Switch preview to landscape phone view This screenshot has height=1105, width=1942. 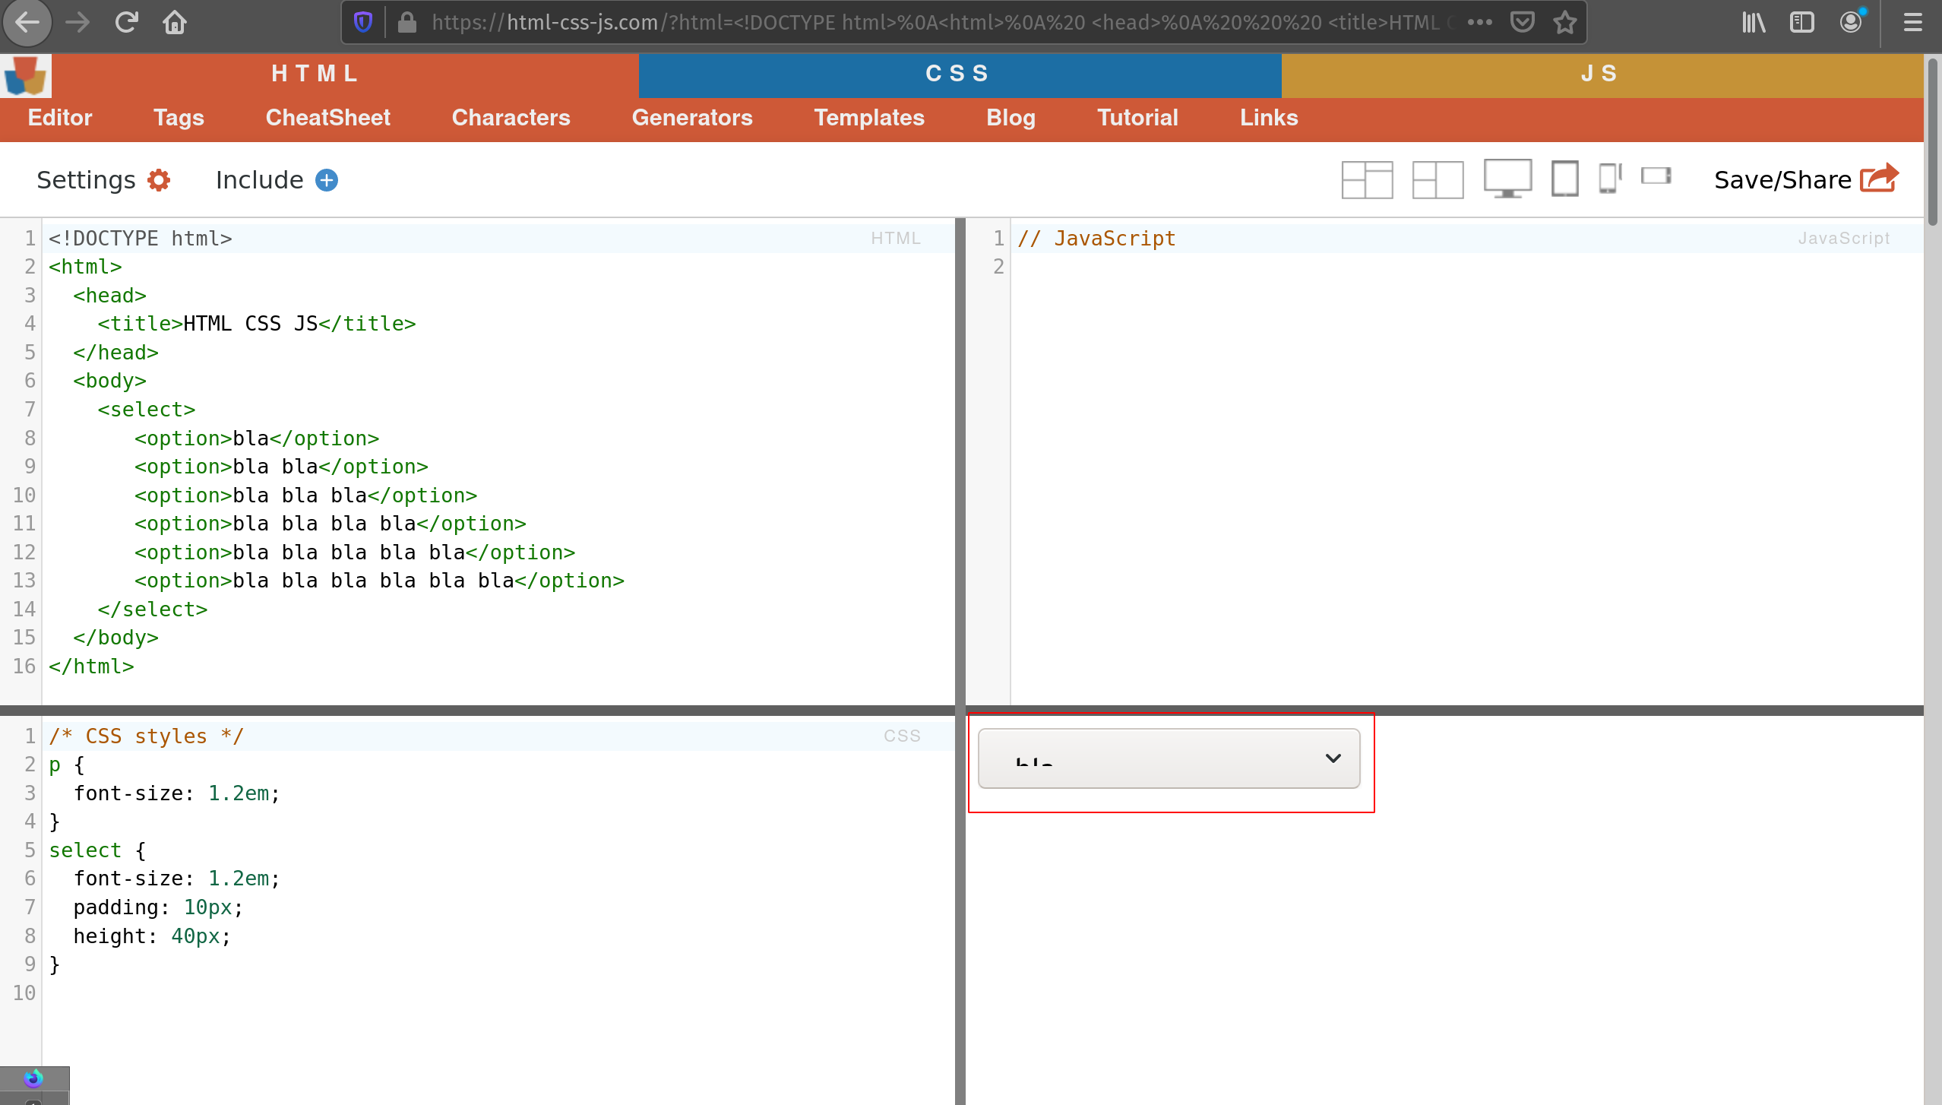[1656, 176]
